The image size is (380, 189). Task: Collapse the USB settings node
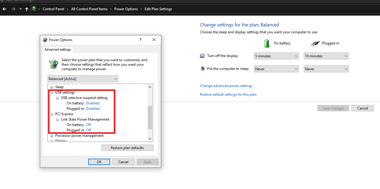(52, 93)
